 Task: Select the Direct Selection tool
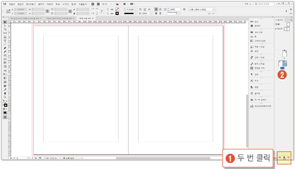[x=5, y=26]
